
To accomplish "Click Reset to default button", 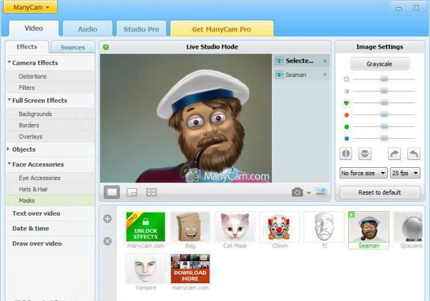I will pos(380,192).
